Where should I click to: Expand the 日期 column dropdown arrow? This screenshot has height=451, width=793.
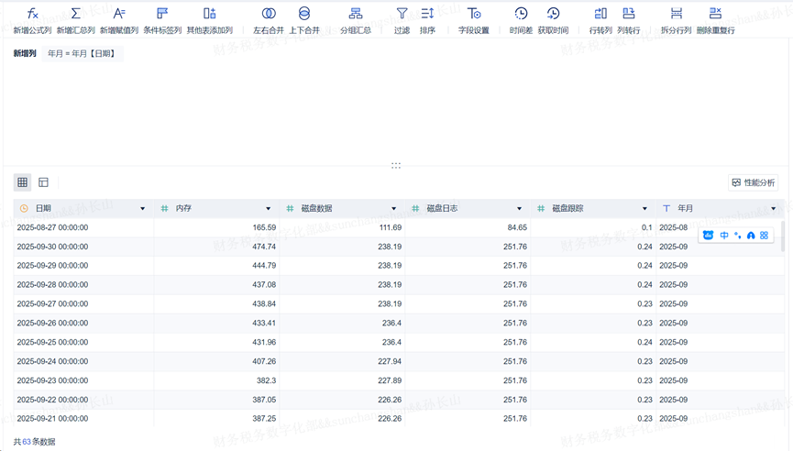coord(142,209)
